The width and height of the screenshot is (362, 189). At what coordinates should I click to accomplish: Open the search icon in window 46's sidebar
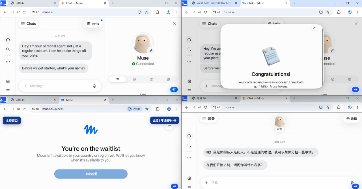point(189,145)
